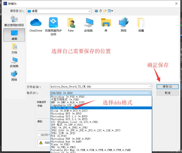Open the OneDrive folder icon

click(36, 25)
